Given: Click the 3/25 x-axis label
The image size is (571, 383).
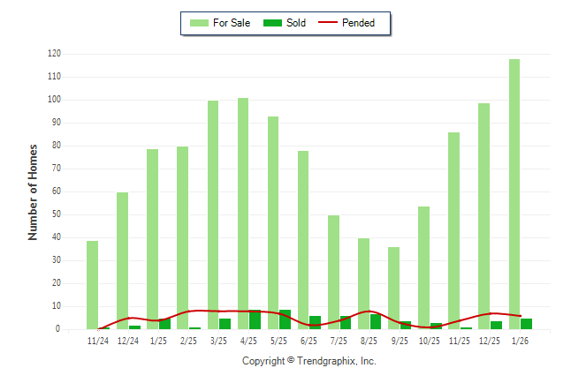Looking at the screenshot, I should (x=218, y=341).
